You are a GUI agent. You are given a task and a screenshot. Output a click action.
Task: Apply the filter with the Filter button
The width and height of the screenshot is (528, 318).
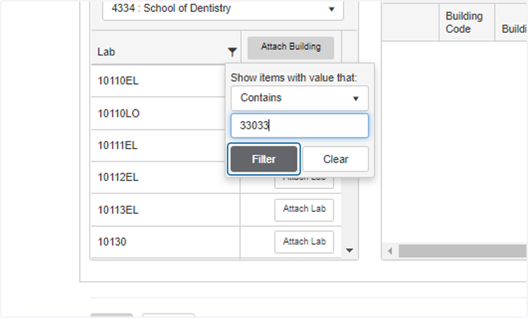click(x=264, y=159)
